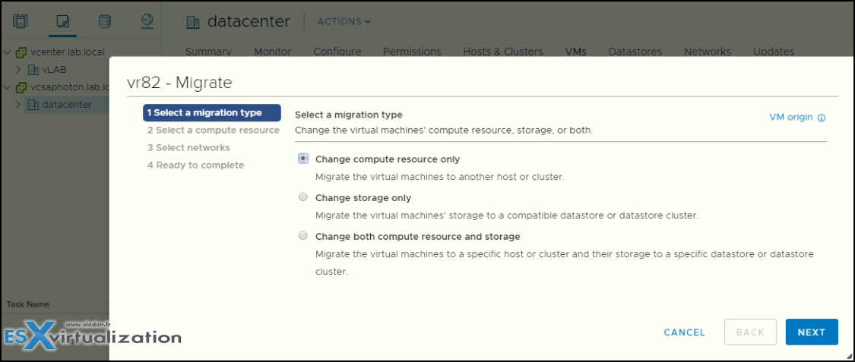Select vcenter.lab.local in the inventory tree
855x362 pixels.
point(68,53)
